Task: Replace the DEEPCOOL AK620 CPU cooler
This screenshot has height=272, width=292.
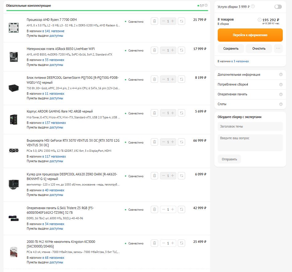Action: click(181, 176)
